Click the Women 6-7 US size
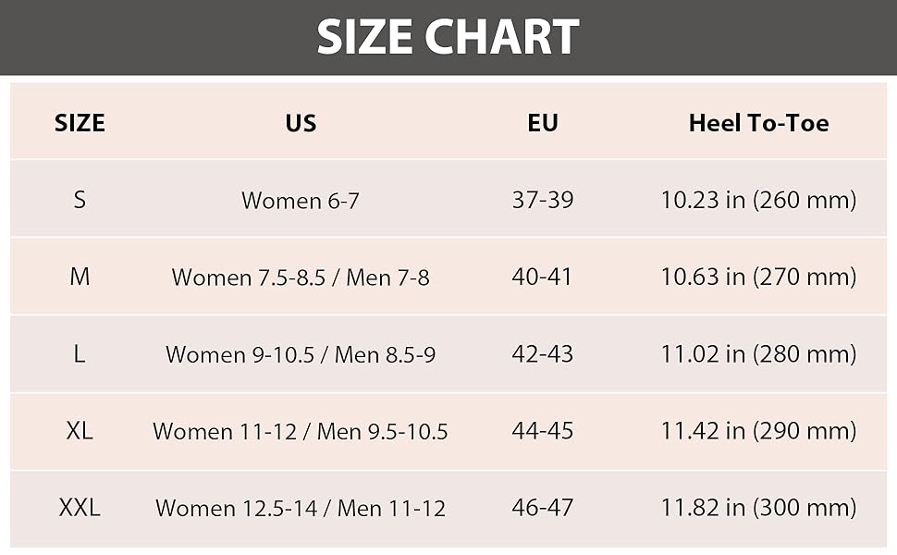The width and height of the screenshot is (897, 555). tap(301, 200)
